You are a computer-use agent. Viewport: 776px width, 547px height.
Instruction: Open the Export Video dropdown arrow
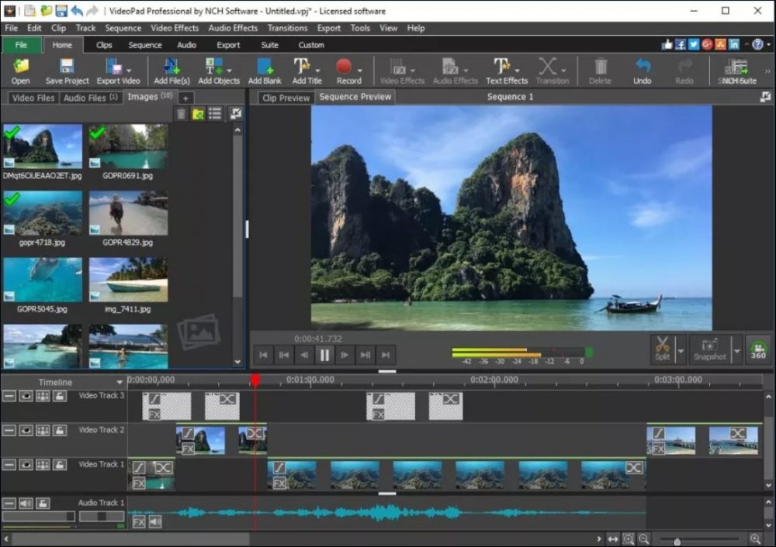click(127, 71)
